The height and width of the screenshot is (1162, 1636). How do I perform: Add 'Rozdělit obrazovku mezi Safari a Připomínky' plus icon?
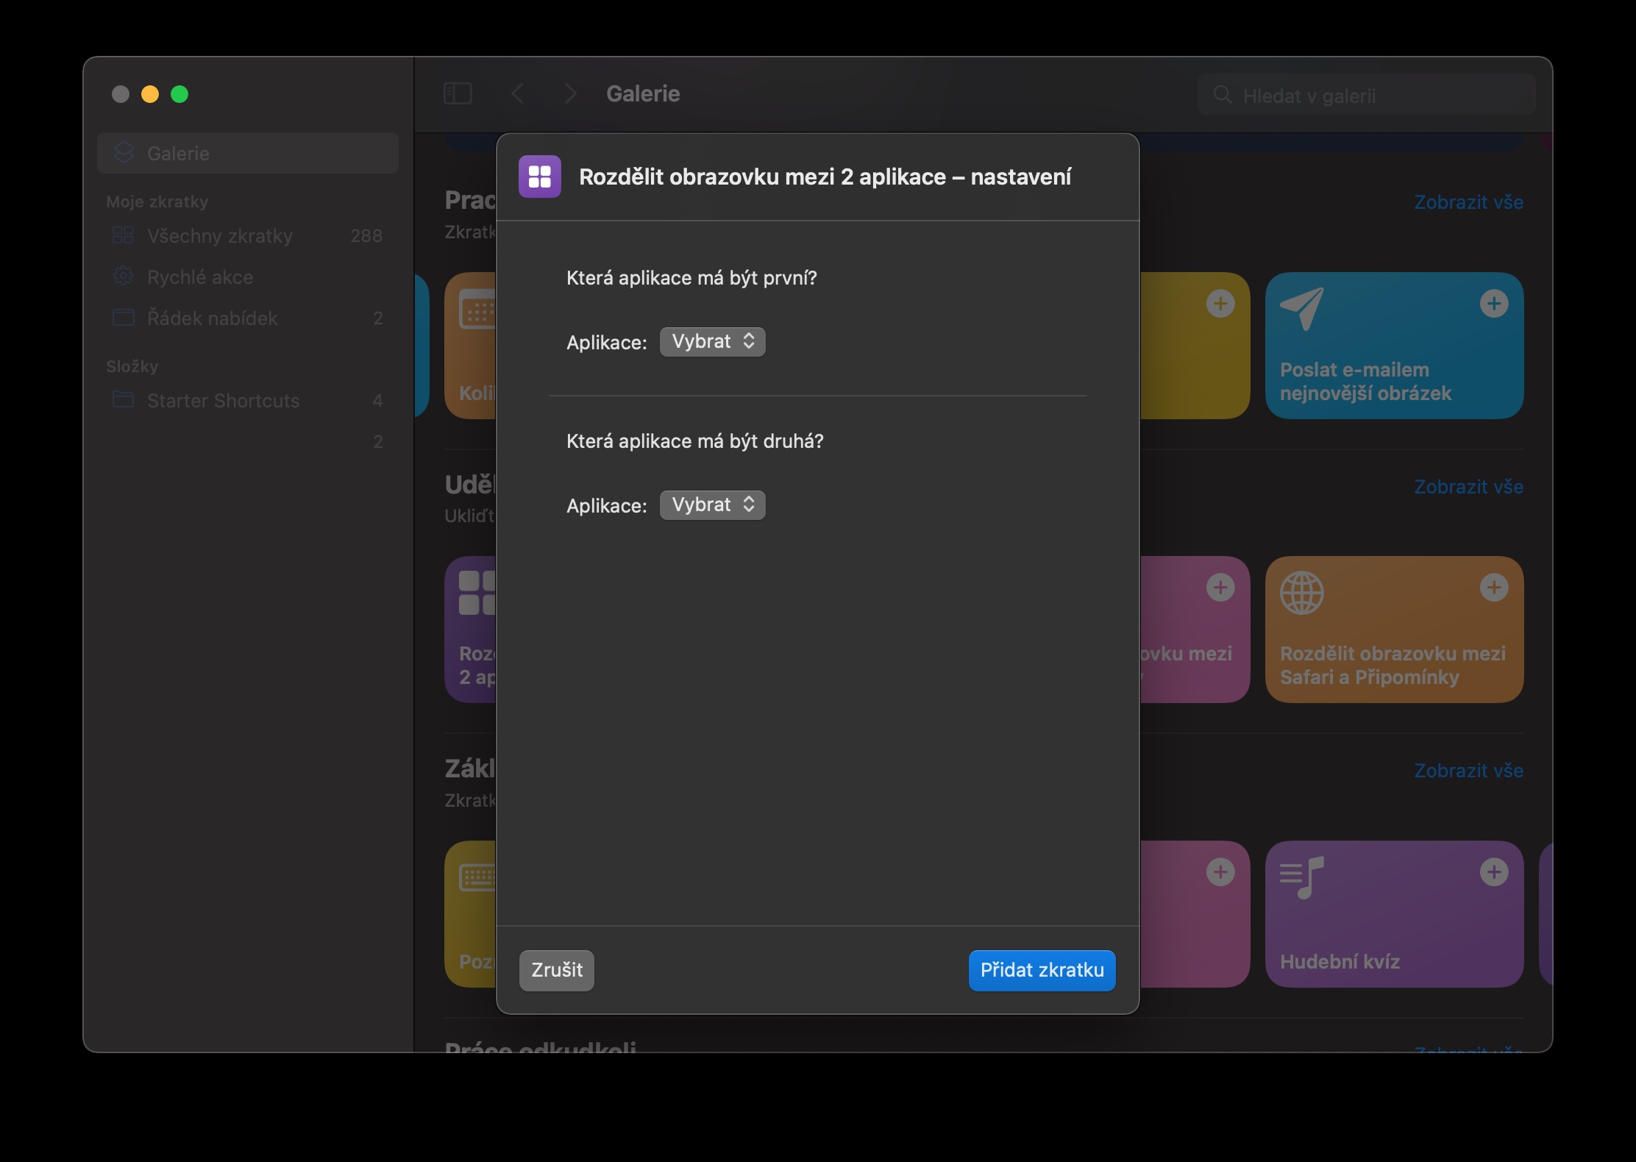[1493, 588]
